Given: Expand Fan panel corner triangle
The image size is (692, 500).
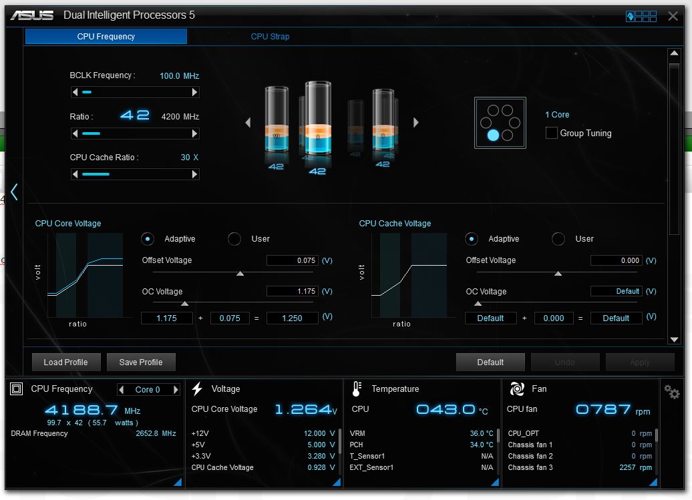Looking at the screenshot, I should [654, 482].
